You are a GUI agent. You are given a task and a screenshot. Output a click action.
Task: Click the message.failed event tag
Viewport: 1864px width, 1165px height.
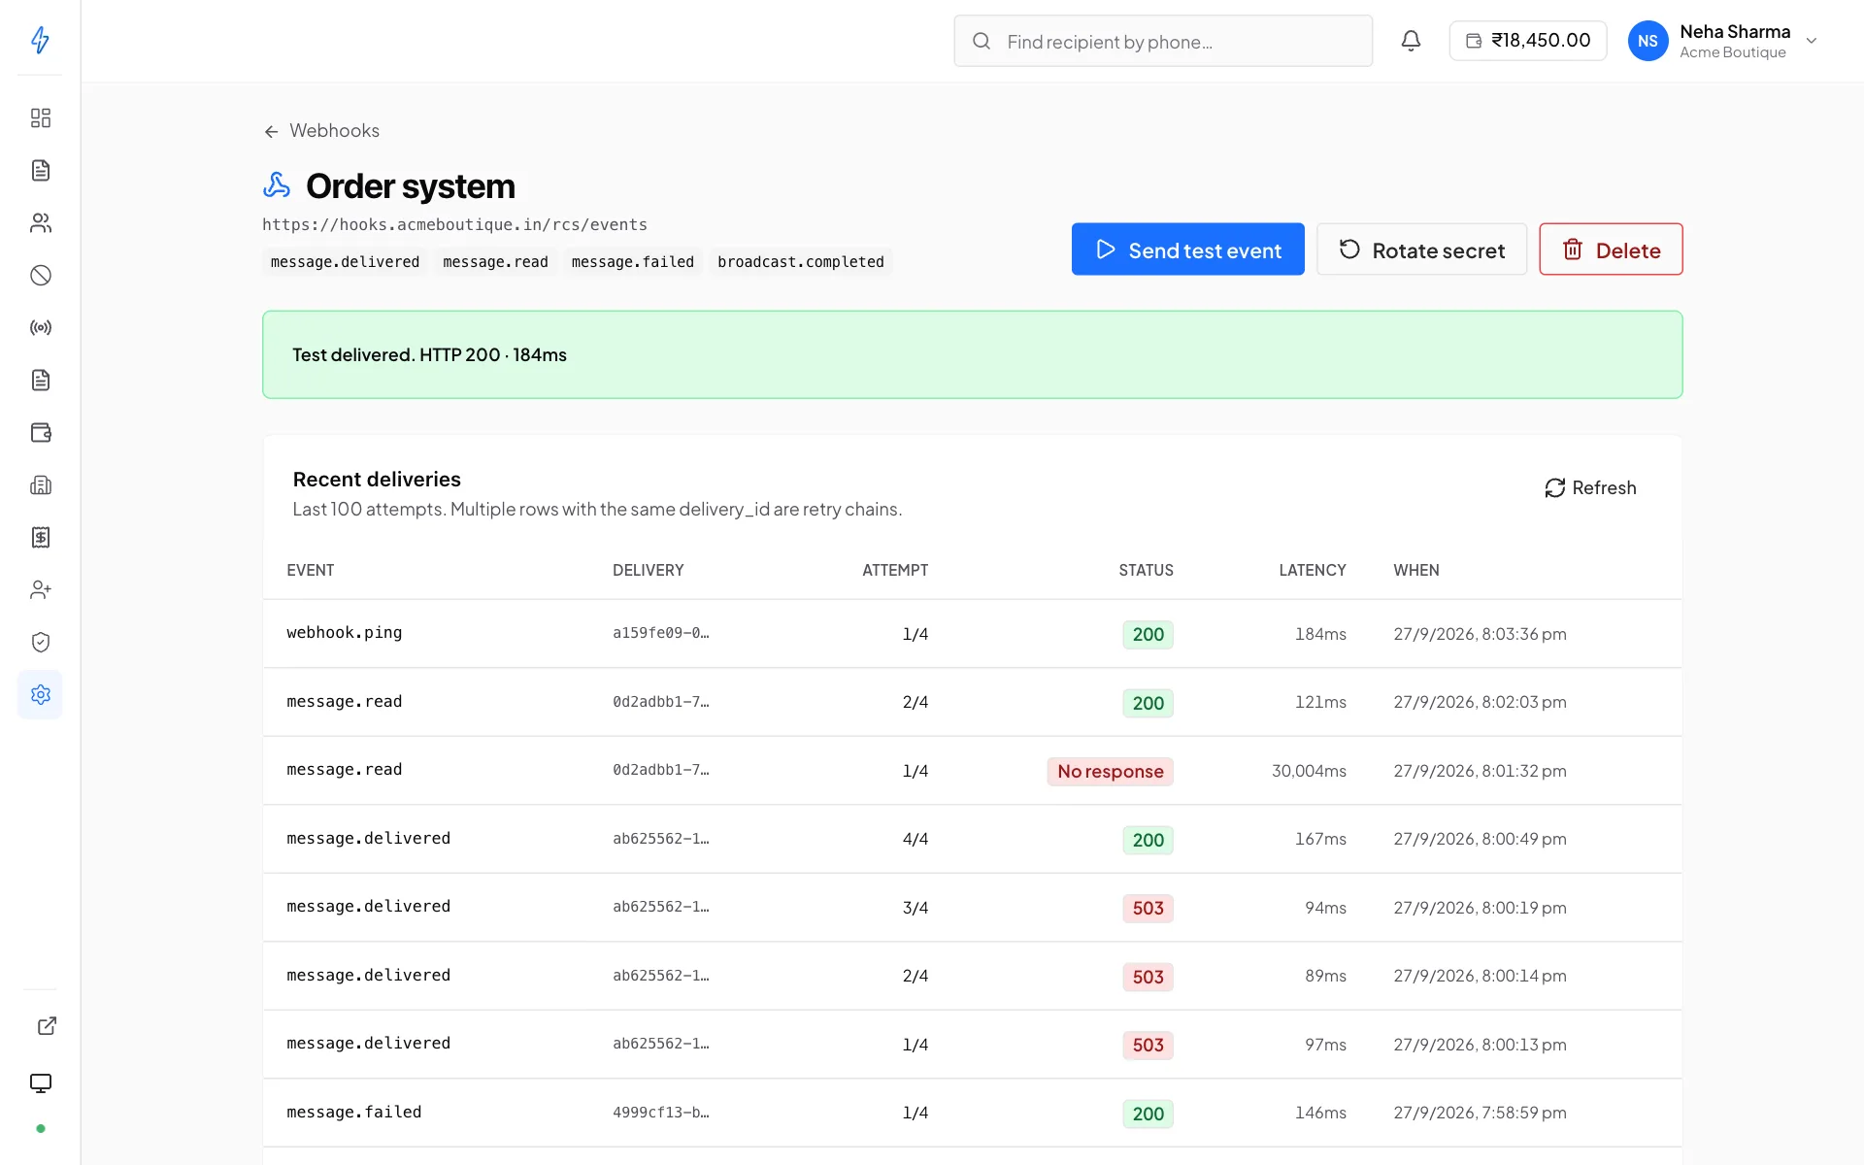click(x=633, y=262)
